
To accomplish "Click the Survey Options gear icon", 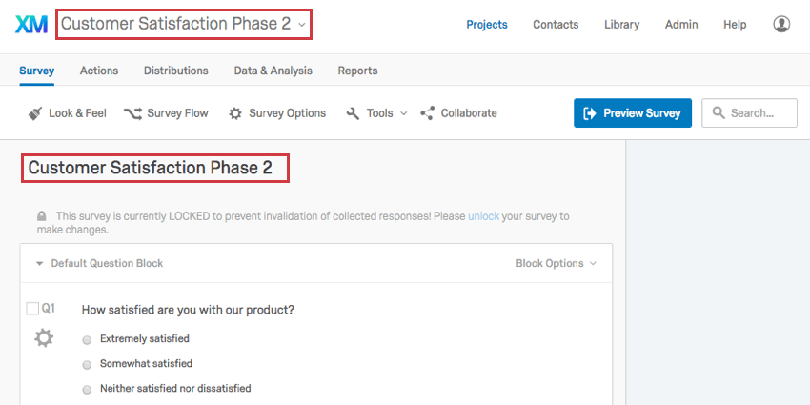I will 235,113.
